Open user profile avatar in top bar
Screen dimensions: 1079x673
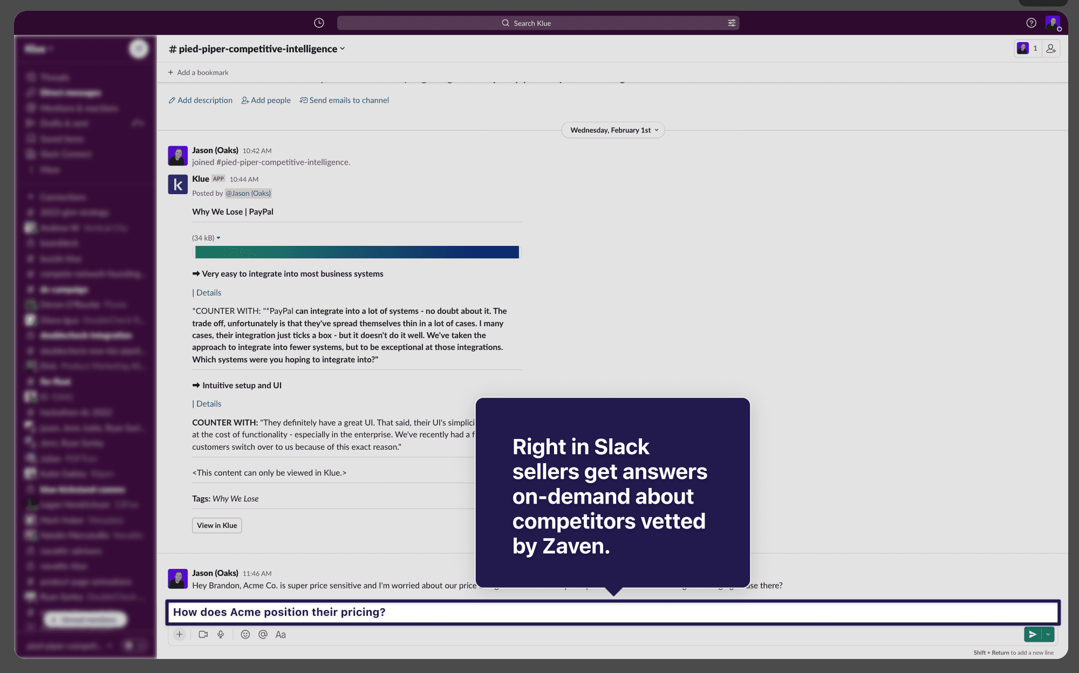[x=1053, y=23]
